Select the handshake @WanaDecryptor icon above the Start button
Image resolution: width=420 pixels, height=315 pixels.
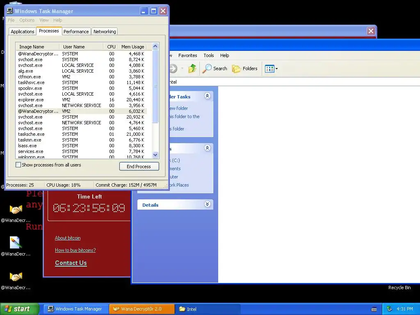(x=16, y=277)
